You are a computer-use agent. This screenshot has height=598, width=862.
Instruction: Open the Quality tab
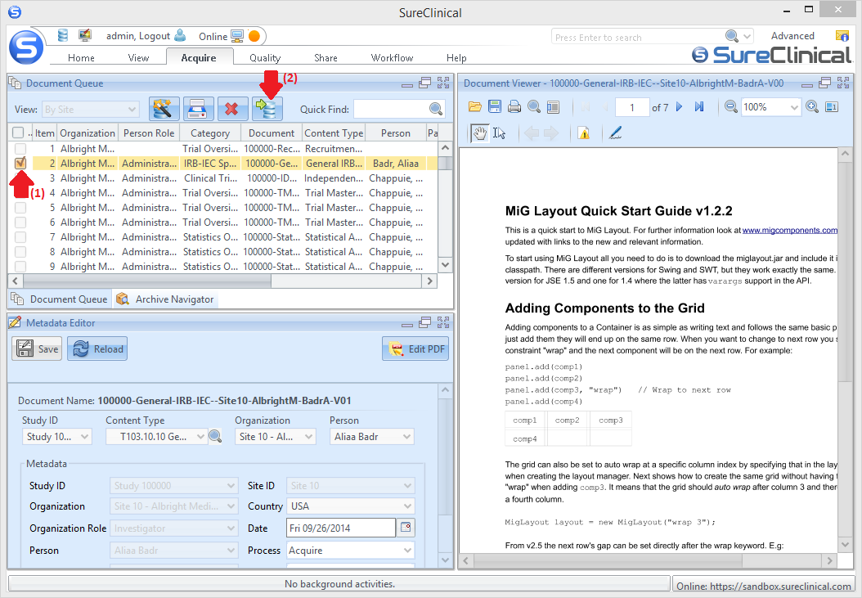point(265,58)
